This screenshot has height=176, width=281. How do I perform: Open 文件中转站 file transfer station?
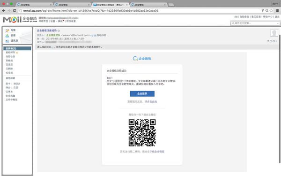pyautogui.click(x=11, y=99)
